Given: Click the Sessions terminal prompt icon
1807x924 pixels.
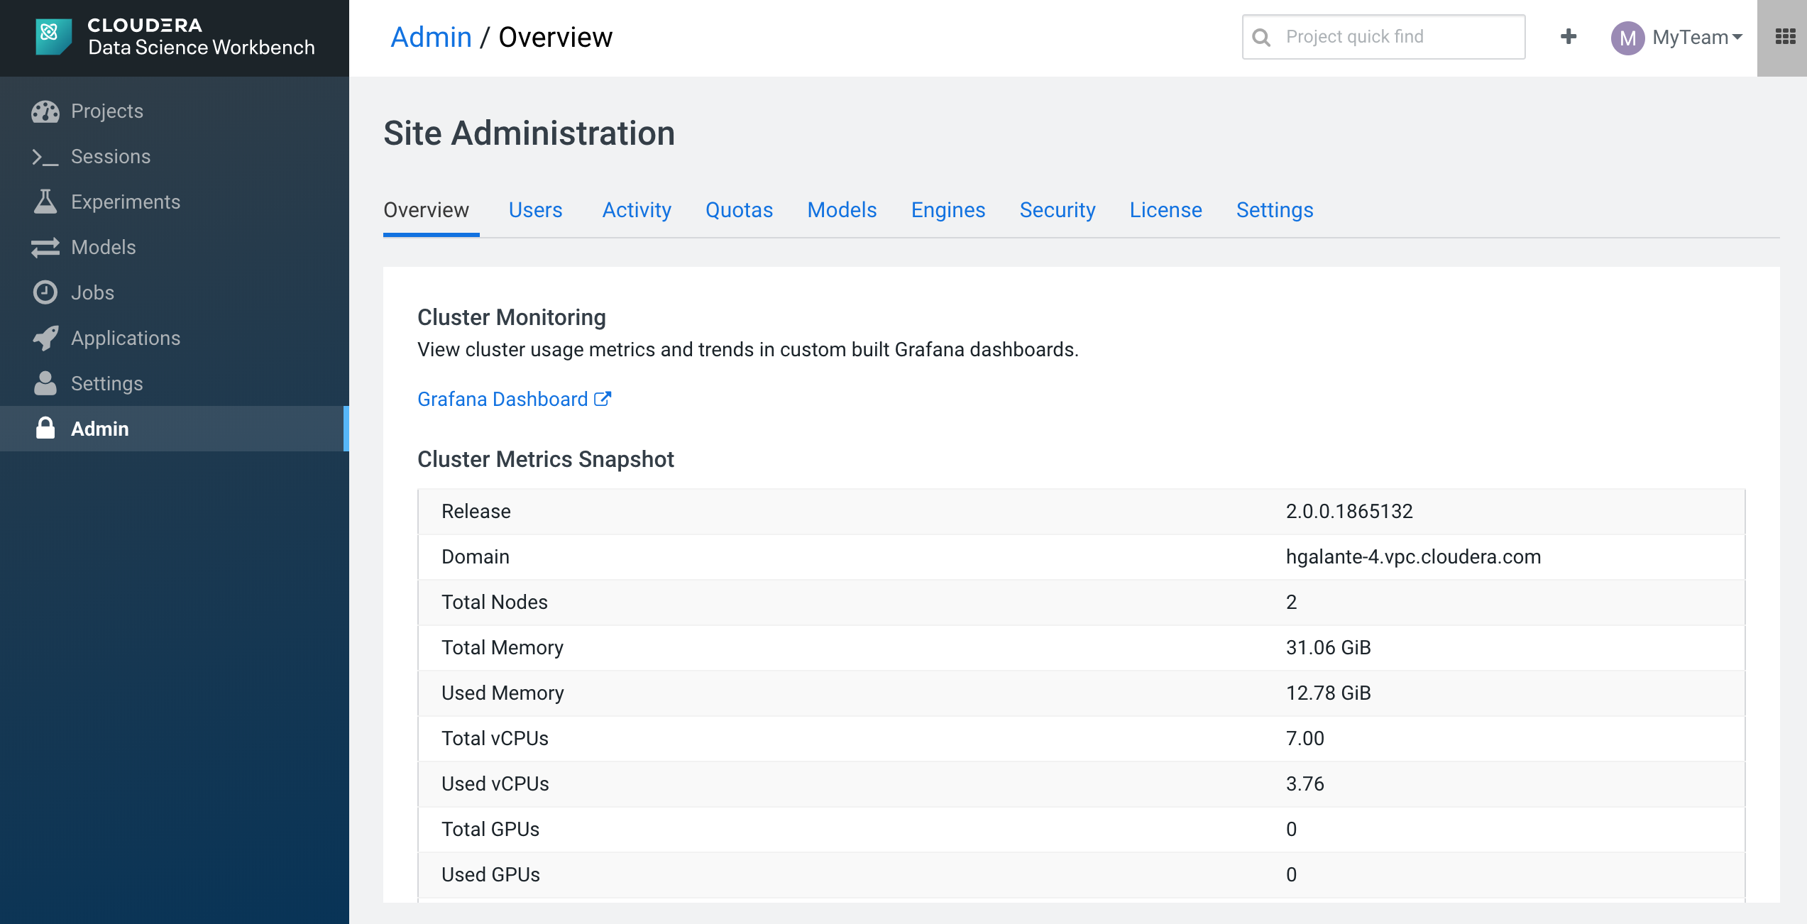Looking at the screenshot, I should tap(45, 157).
